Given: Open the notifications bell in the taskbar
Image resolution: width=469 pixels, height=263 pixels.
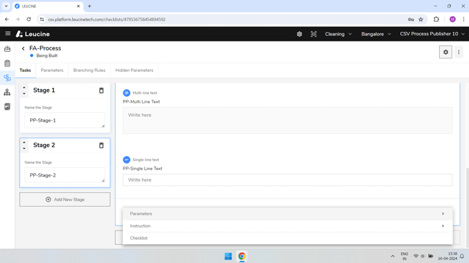Looking at the screenshot, I should 462,256.
